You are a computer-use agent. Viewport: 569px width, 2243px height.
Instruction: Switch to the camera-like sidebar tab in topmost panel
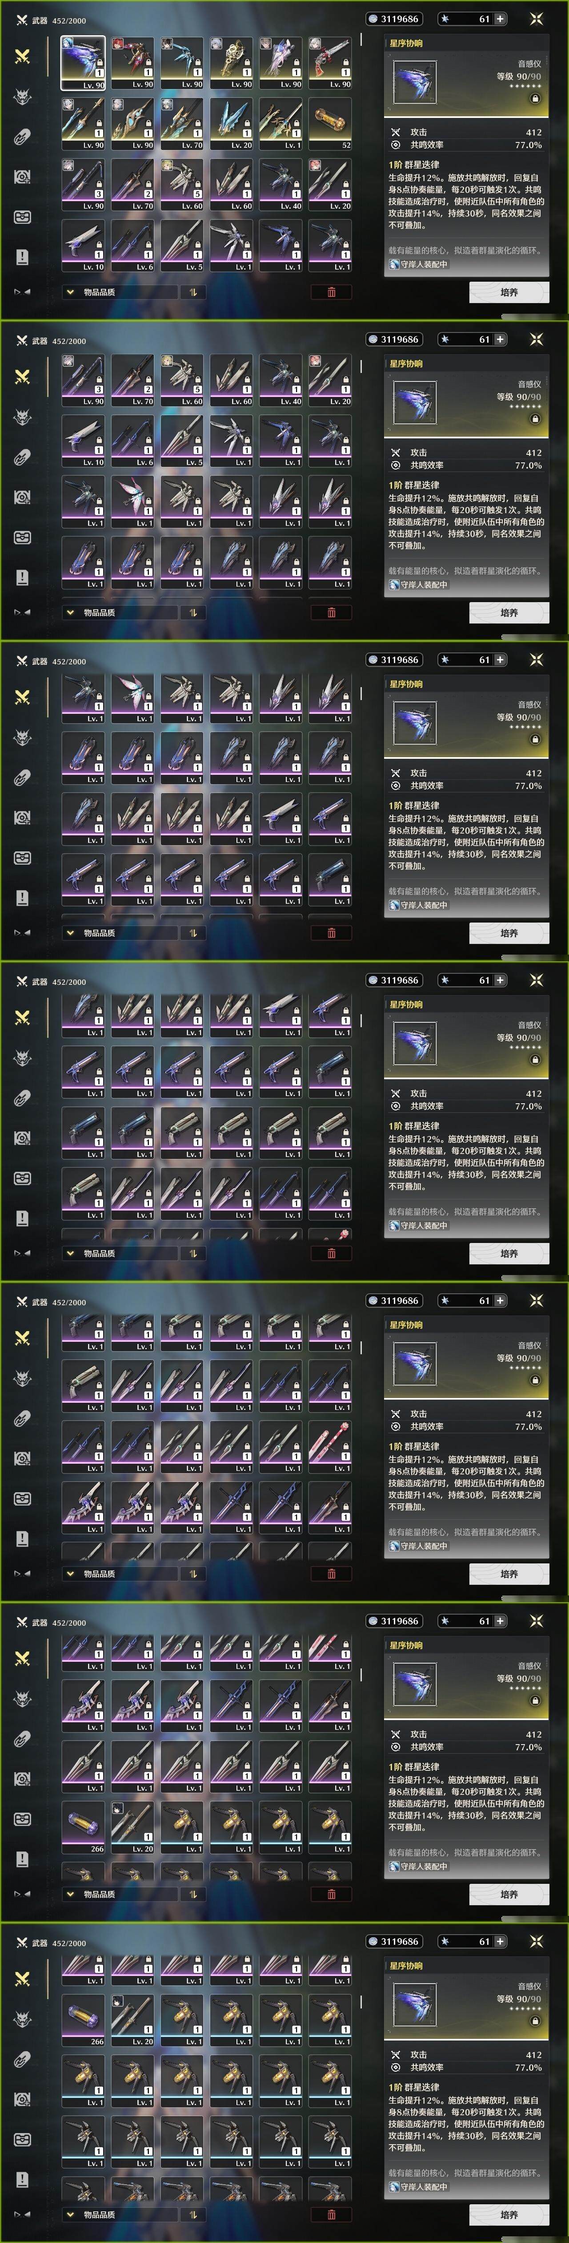point(23,176)
